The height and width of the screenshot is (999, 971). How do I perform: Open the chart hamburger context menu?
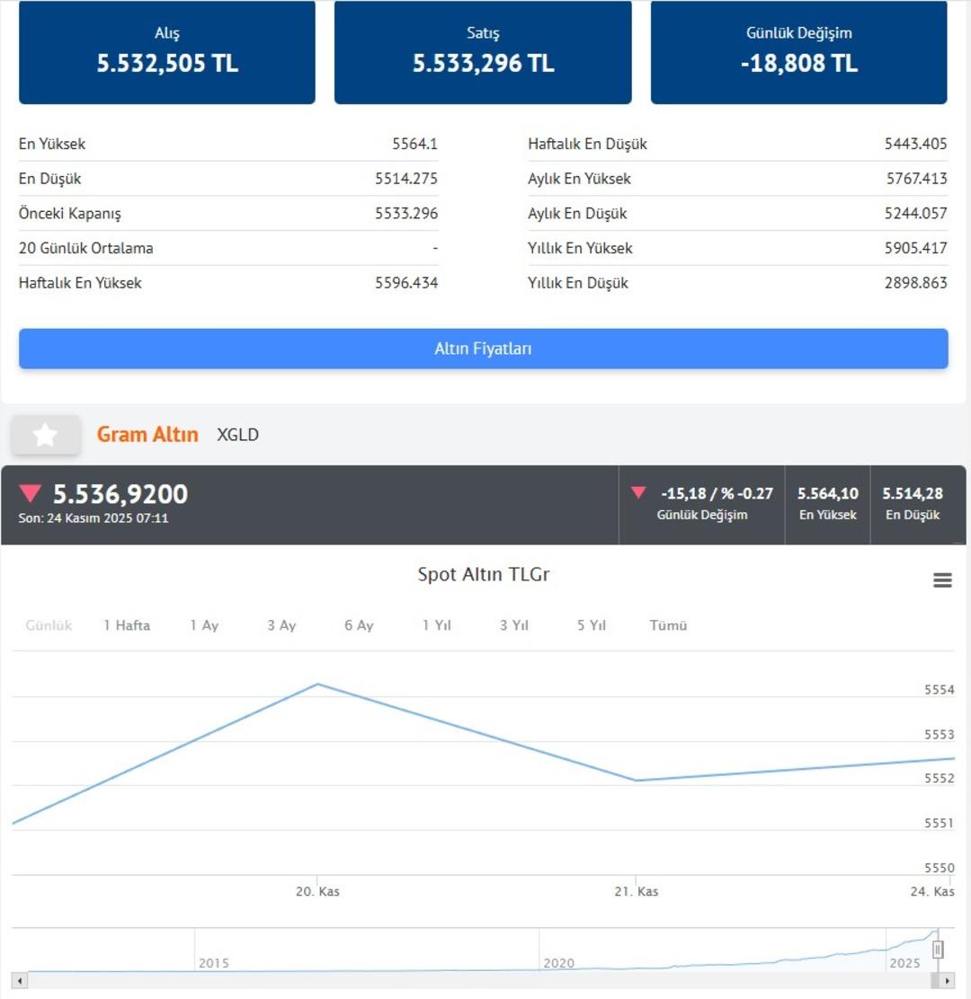point(942,580)
